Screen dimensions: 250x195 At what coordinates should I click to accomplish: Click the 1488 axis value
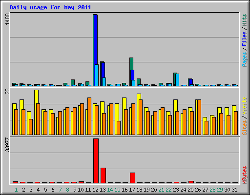[x=7, y=19]
